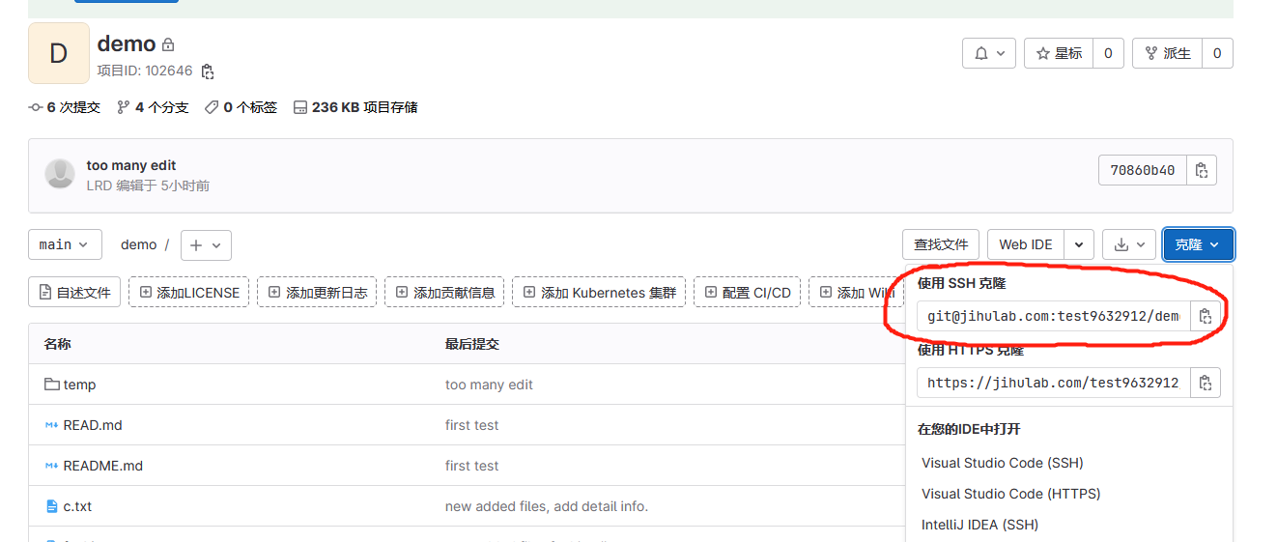Open the download source code dropdown

pyautogui.click(x=1129, y=244)
